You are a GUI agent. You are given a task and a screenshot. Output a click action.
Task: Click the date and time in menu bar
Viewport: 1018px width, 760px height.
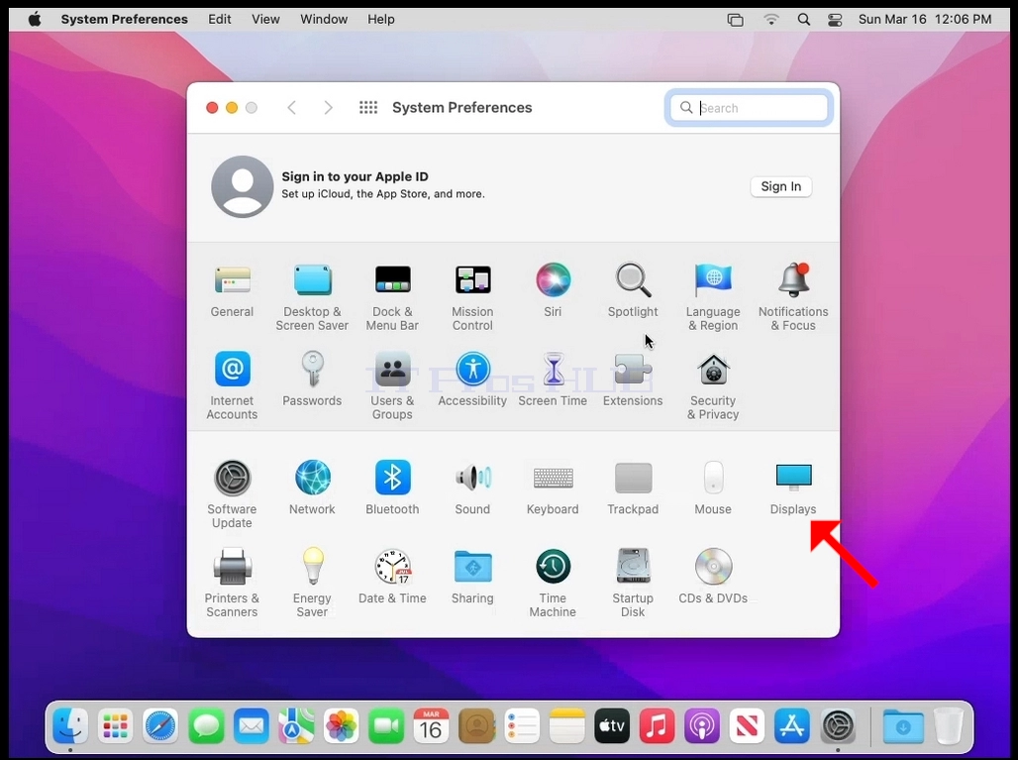pyautogui.click(x=925, y=20)
